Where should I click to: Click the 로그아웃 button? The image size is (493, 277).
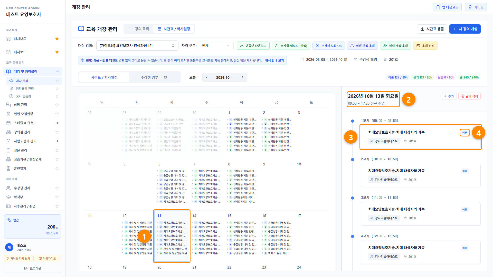33,268
